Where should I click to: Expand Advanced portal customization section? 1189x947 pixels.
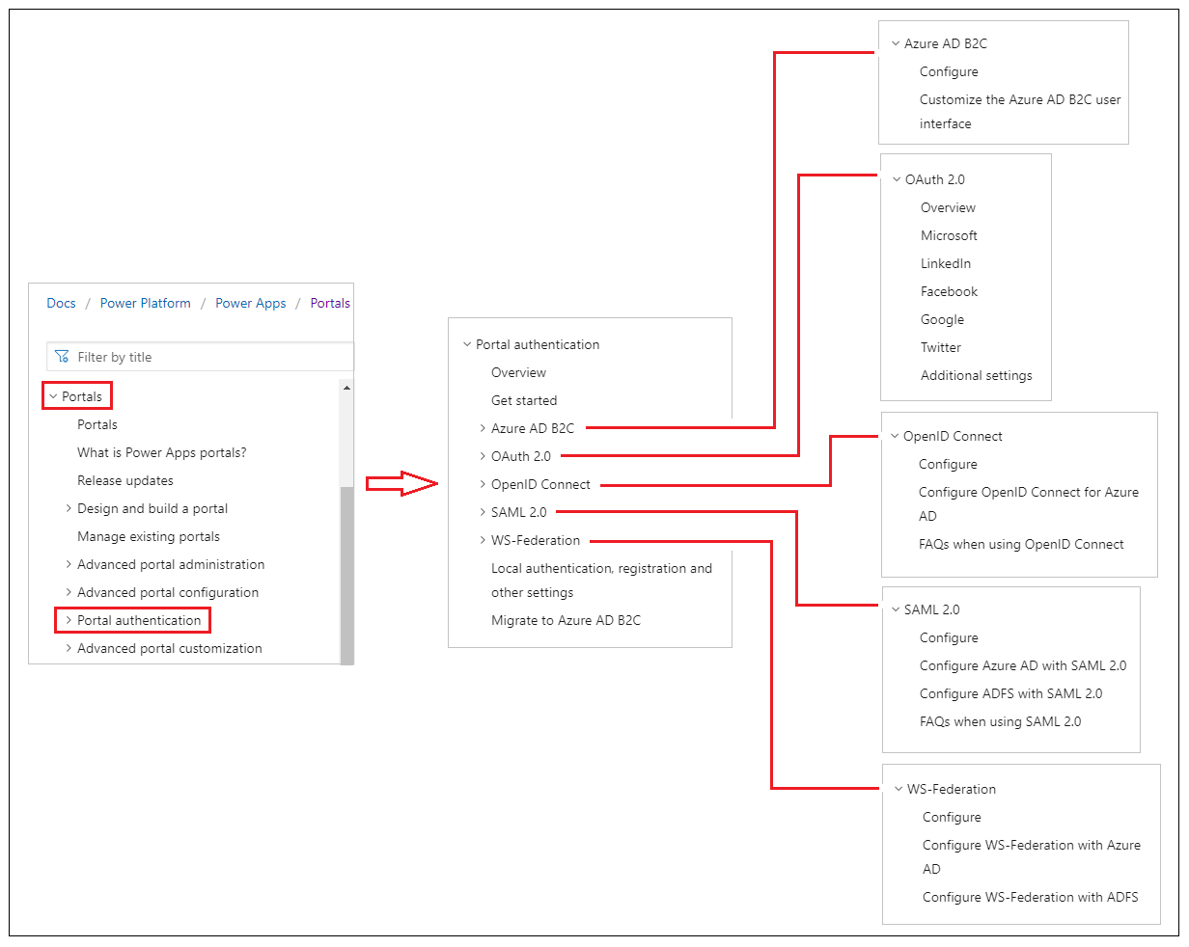[x=69, y=648]
